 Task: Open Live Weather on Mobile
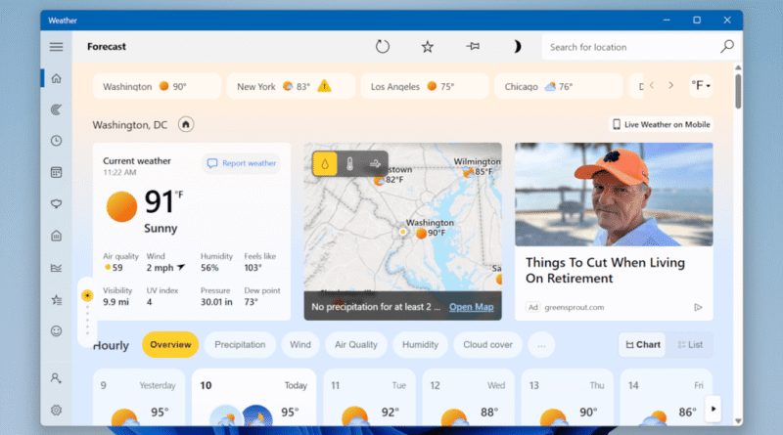tap(662, 124)
